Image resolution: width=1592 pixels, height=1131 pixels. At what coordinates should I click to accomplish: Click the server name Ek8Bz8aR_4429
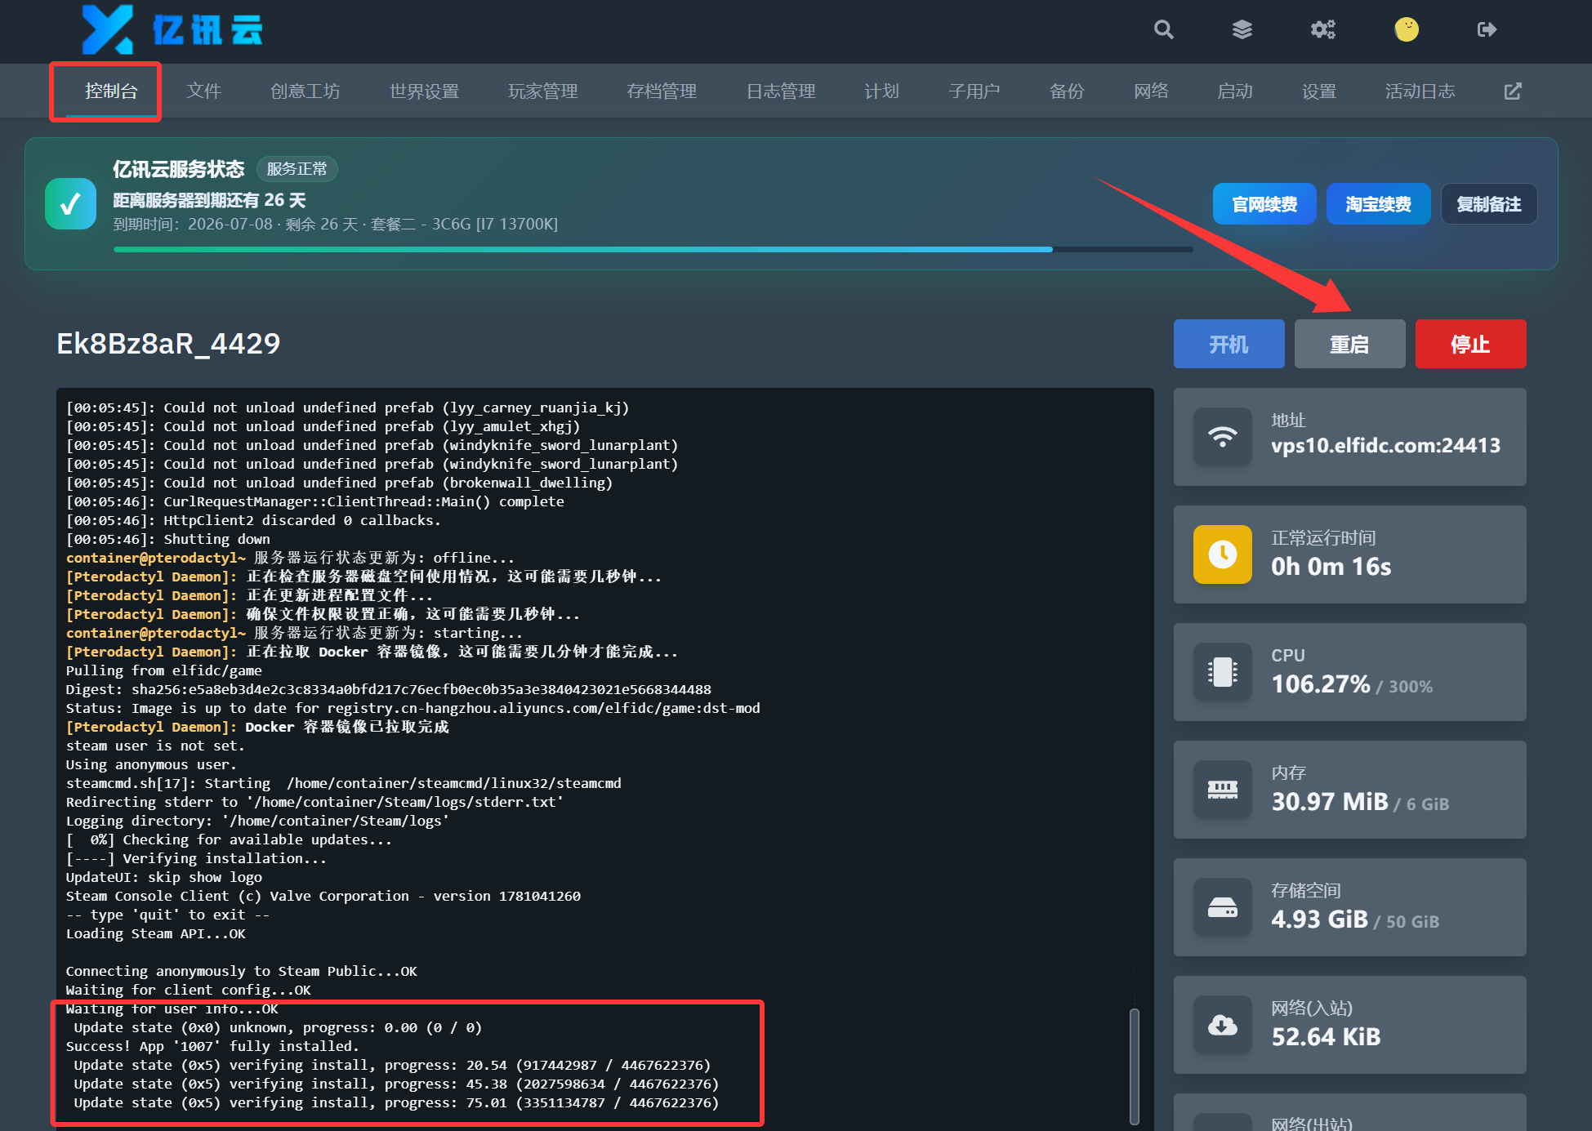(168, 344)
